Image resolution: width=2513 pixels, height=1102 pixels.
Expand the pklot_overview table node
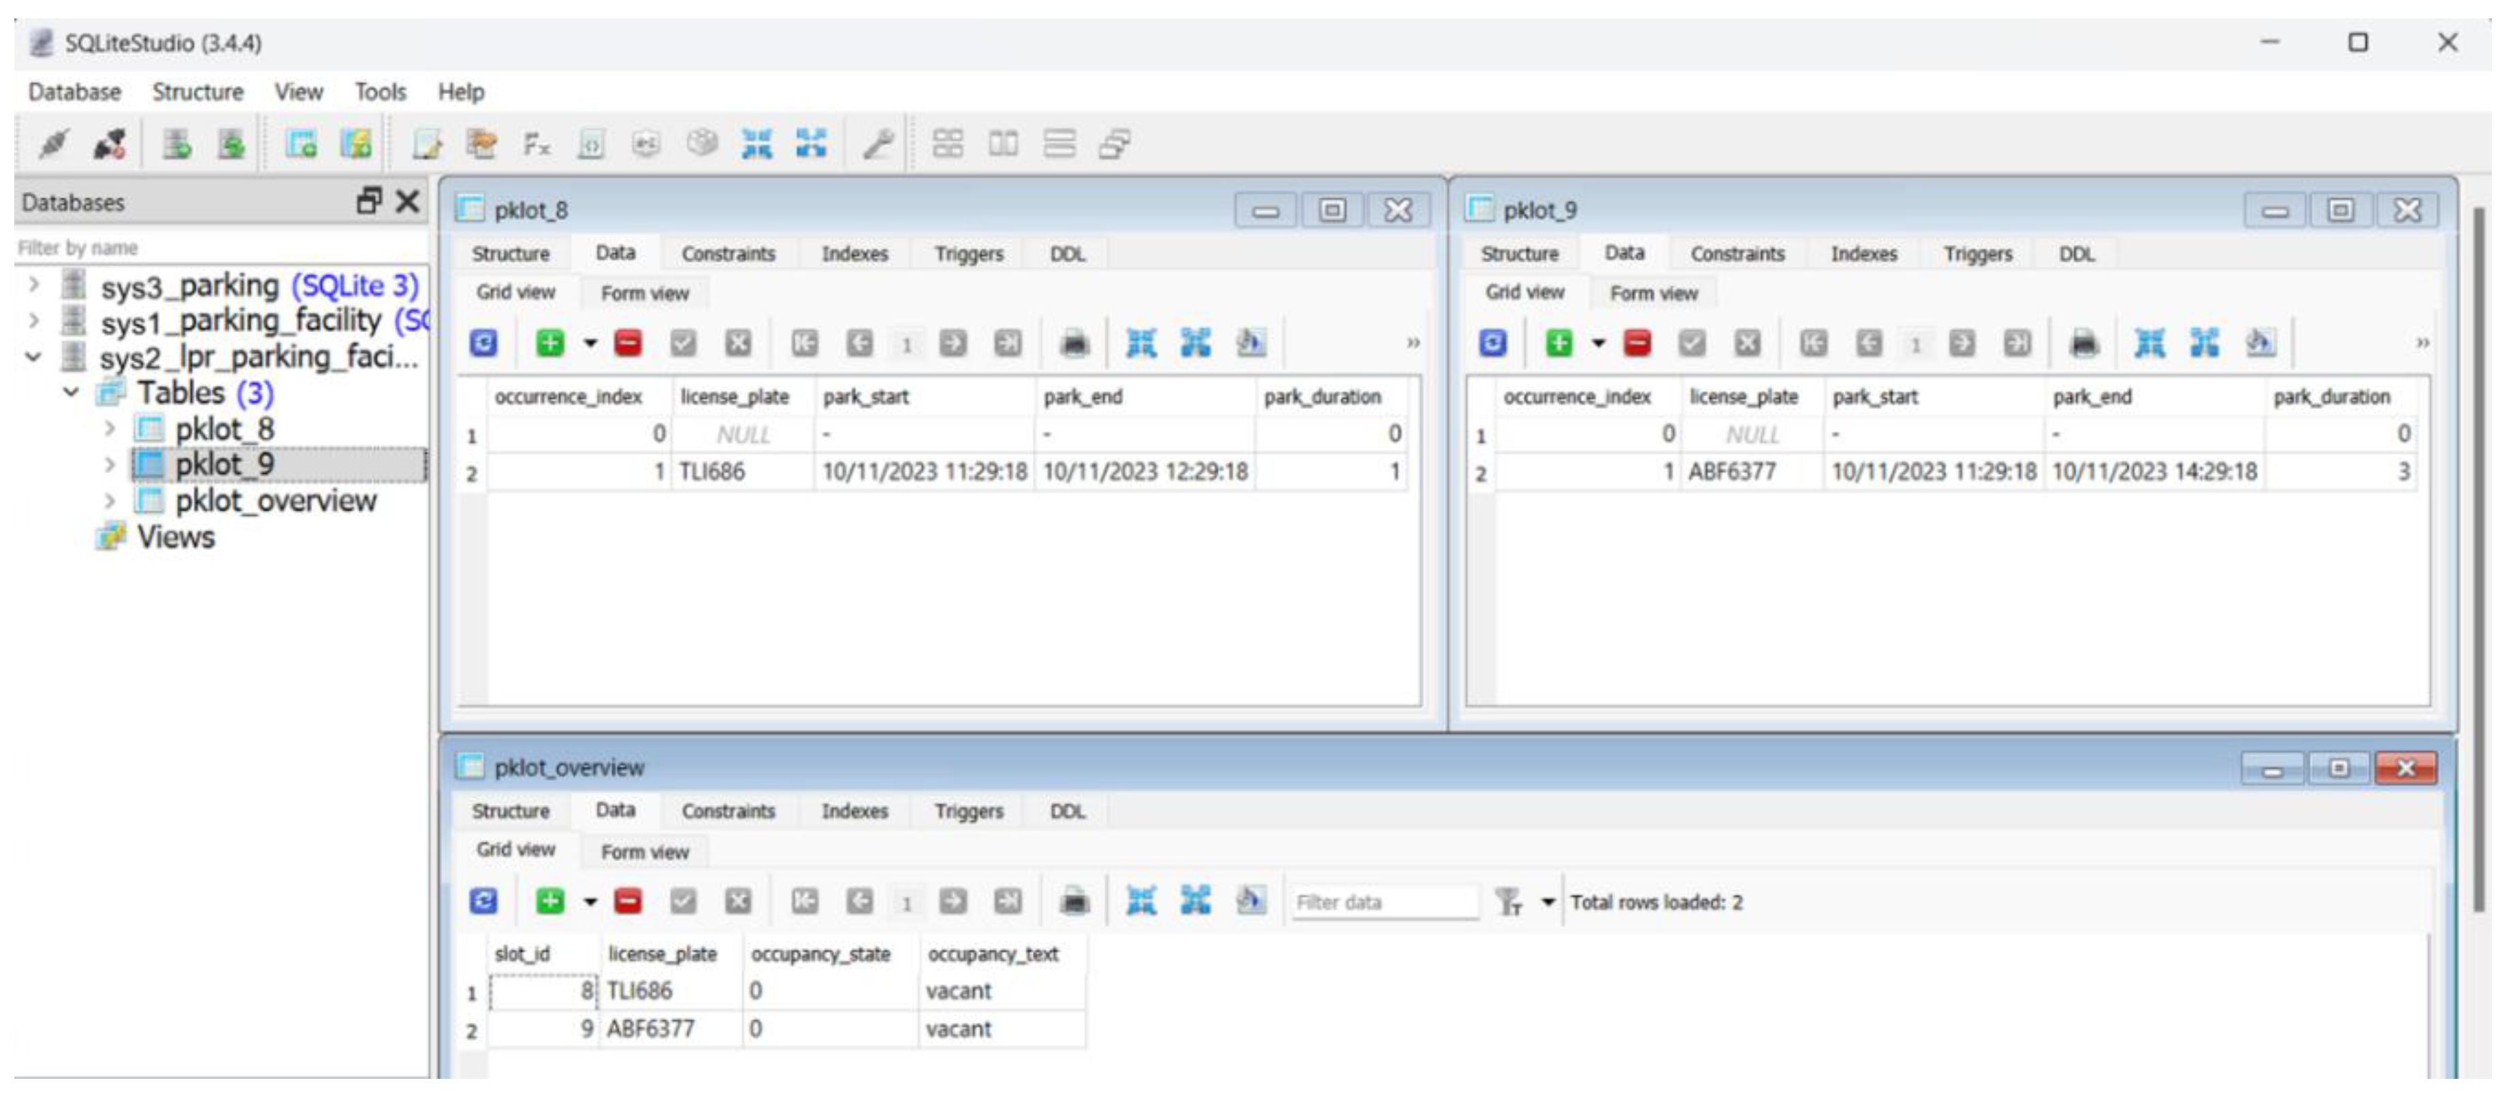[x=110, y=500]
